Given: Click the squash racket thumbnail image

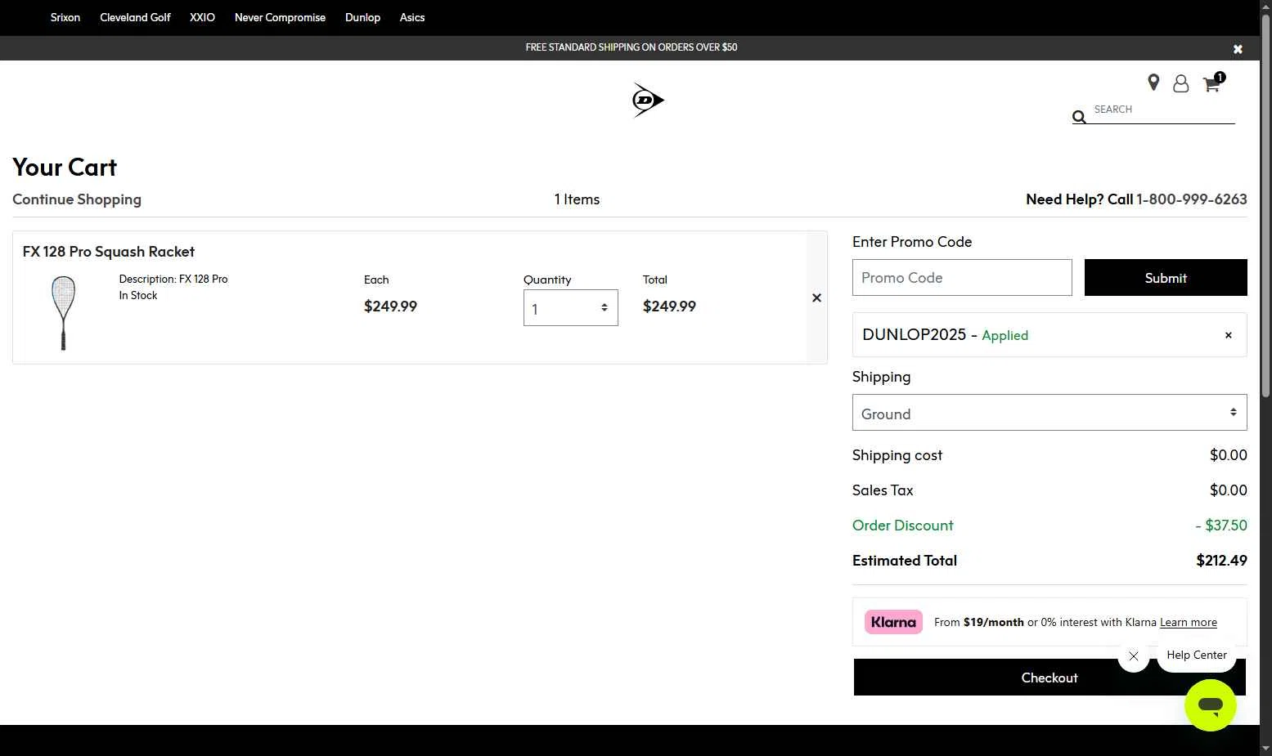Looking at the screenshot, I should pyautogui.click(x=63, y=313).
